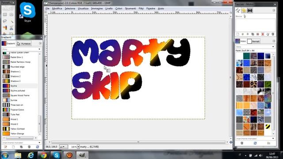Open the Colori menu
This screenshot has width=283, height=159.
119,8
